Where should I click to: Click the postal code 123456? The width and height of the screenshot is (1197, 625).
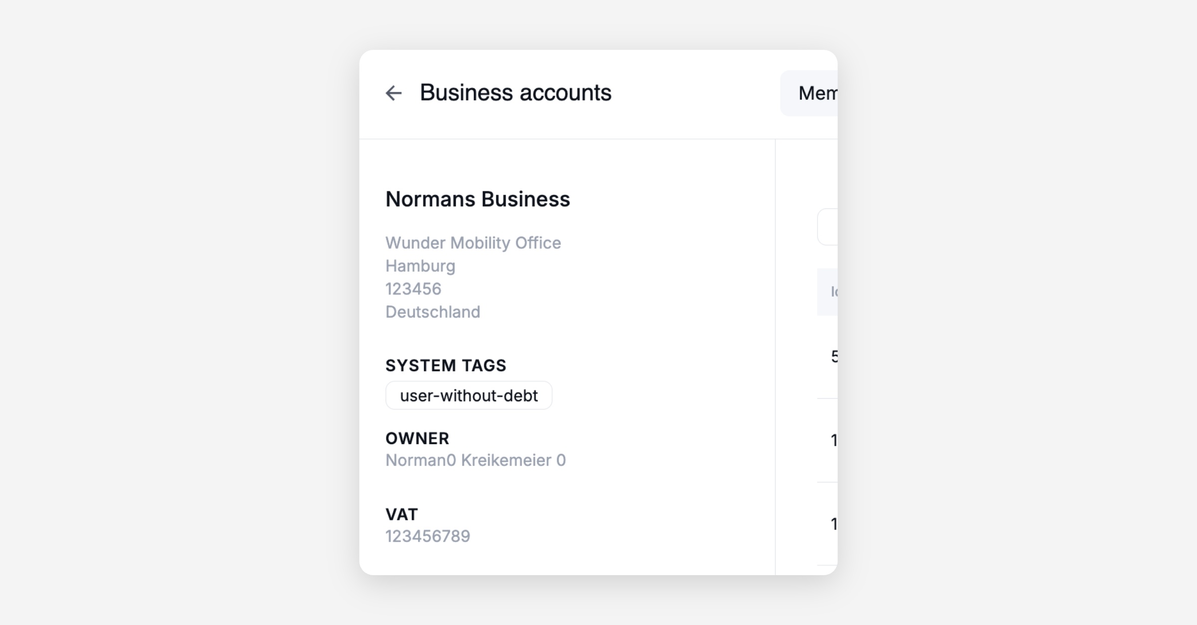click(x=413, y=289)
